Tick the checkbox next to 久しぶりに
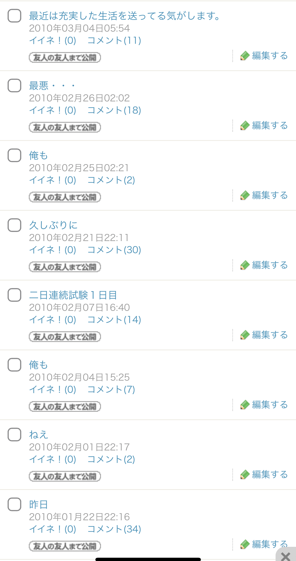 [14, 225]
